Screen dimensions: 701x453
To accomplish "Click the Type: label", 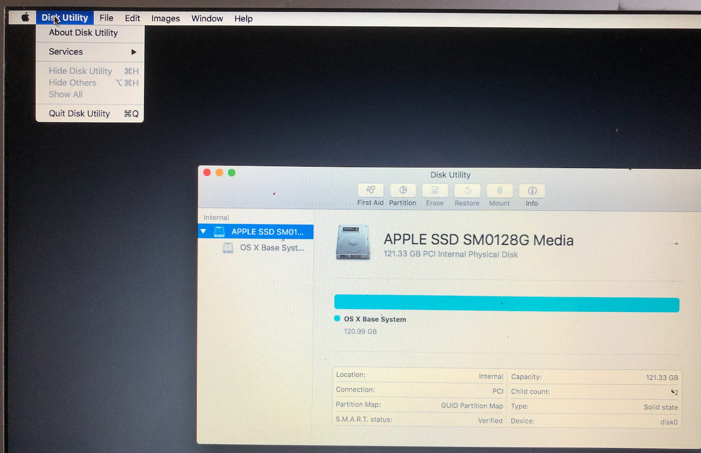I will point(520,406).
